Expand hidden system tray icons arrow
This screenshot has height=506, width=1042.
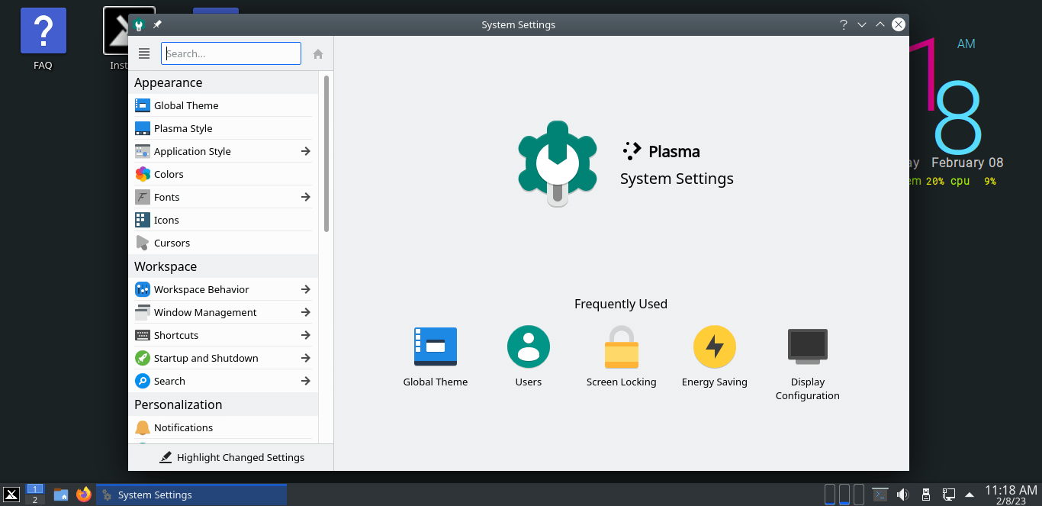pyautogui.click(x=970, y=495)
